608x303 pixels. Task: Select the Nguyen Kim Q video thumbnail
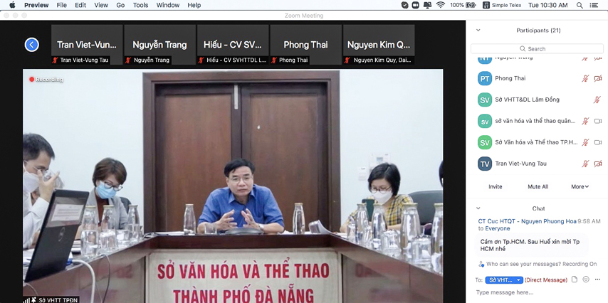[379, 45]
